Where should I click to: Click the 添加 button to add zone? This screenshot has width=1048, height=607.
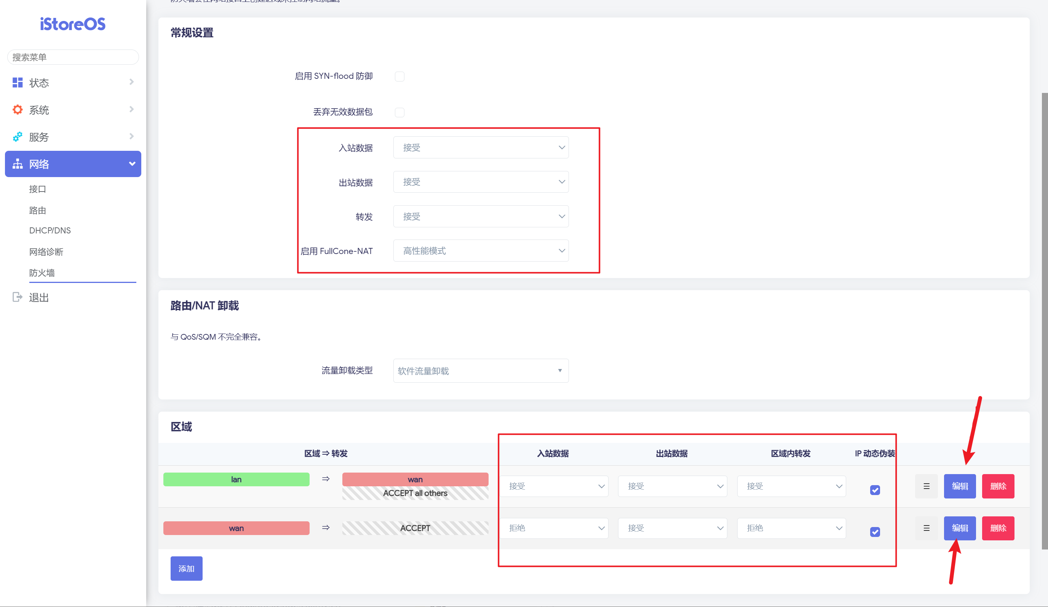point(186,568)
